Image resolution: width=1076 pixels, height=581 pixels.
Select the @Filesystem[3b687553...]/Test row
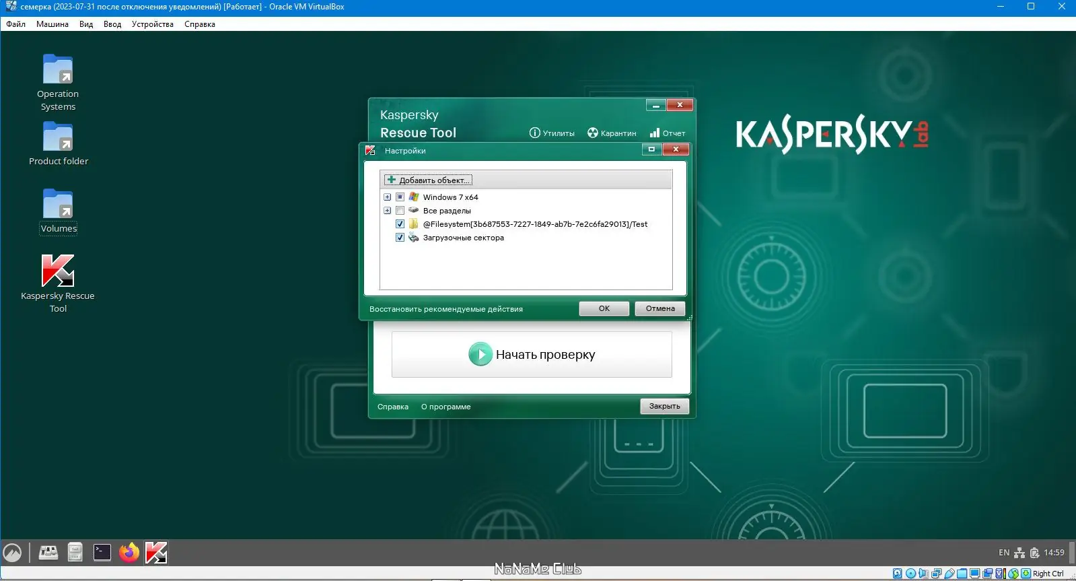tap(535, 224)
